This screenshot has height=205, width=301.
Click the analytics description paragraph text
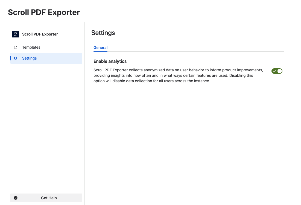[178, 75]
